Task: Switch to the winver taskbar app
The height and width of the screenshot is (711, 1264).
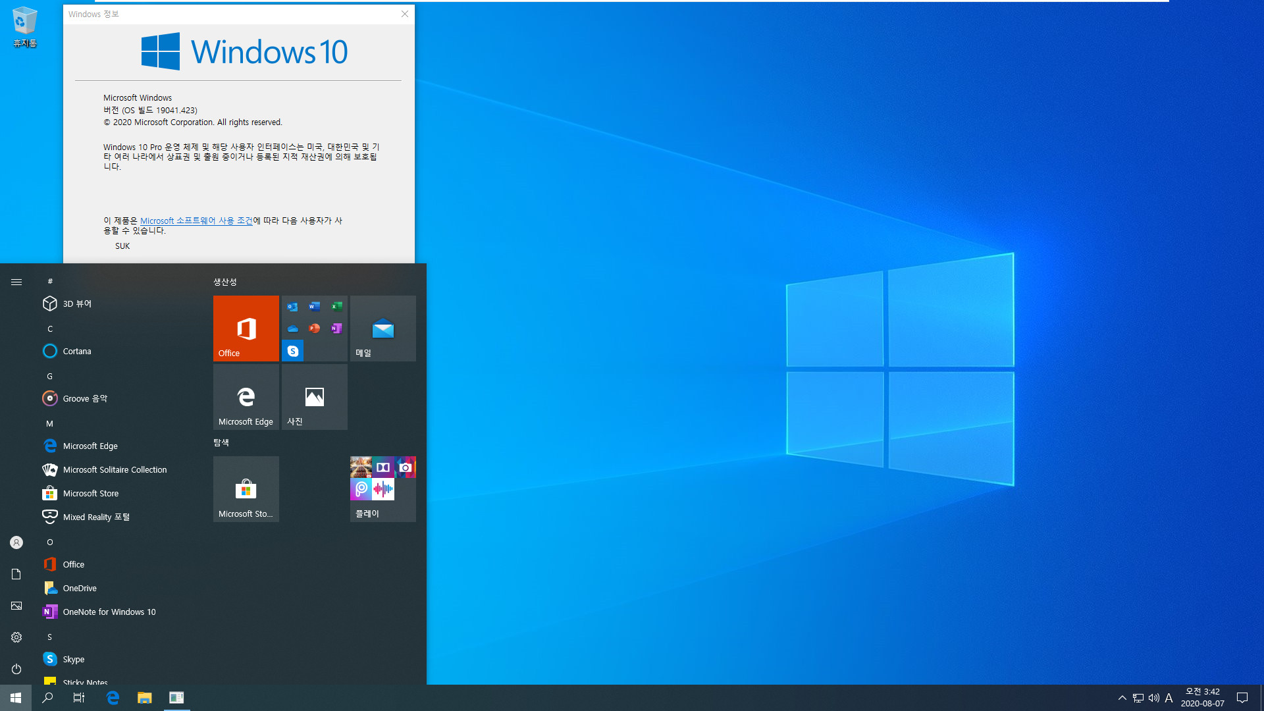Action: 176,698
